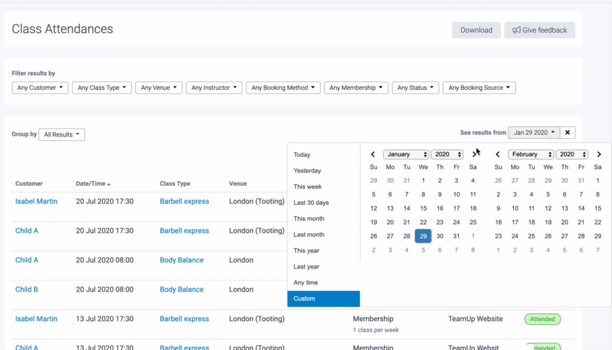Sort by Date/Time column header

93,184
